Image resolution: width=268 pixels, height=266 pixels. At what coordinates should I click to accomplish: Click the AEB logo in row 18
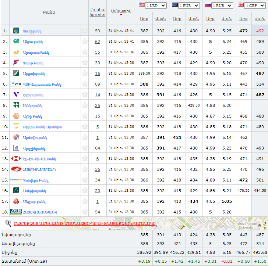(x=16, y=212)
